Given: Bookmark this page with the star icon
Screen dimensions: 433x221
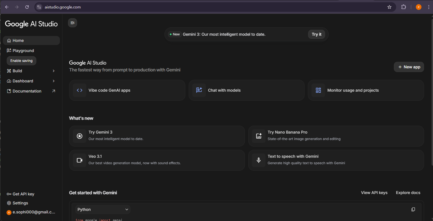Looking at the screenshot, I should click(x=389, y=7).
